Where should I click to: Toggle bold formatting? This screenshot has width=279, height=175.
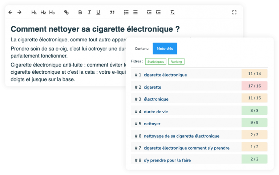(x=80, y=12)
